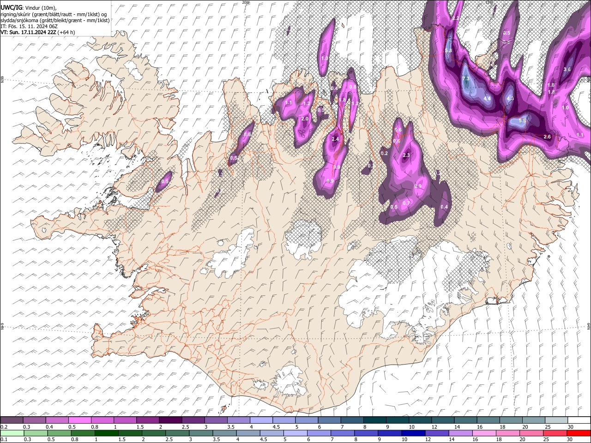
Task: Click the bottom legend swatch between 0.1 and 0.3
Action: tap(12, 433)
